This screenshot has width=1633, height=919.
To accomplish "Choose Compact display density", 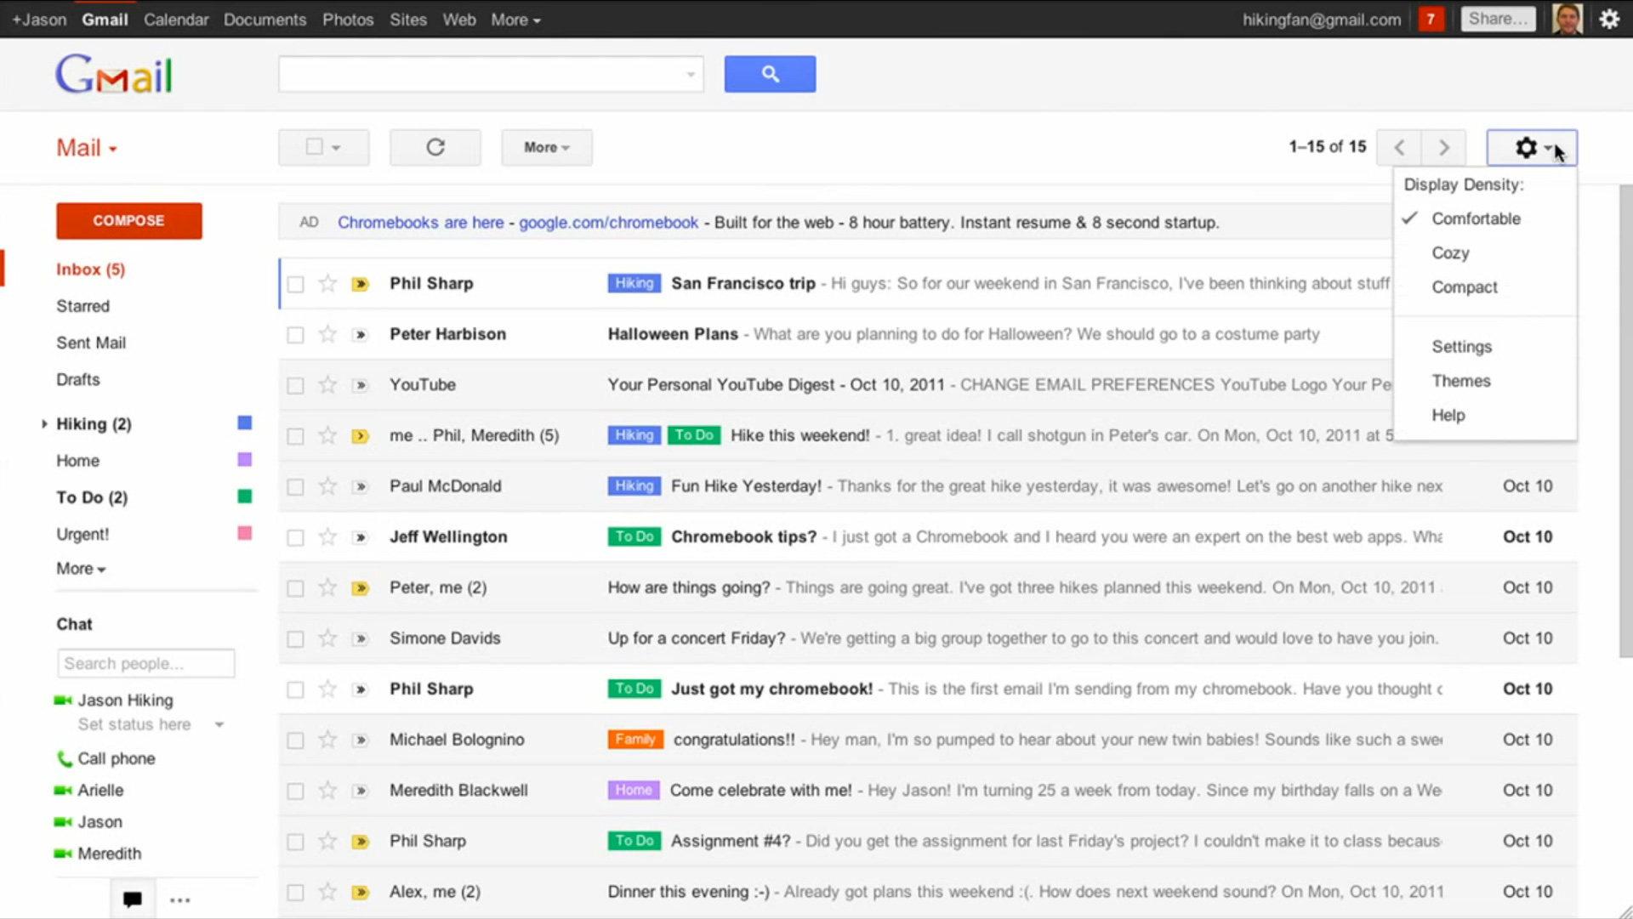I will (x=1464, y=287).
